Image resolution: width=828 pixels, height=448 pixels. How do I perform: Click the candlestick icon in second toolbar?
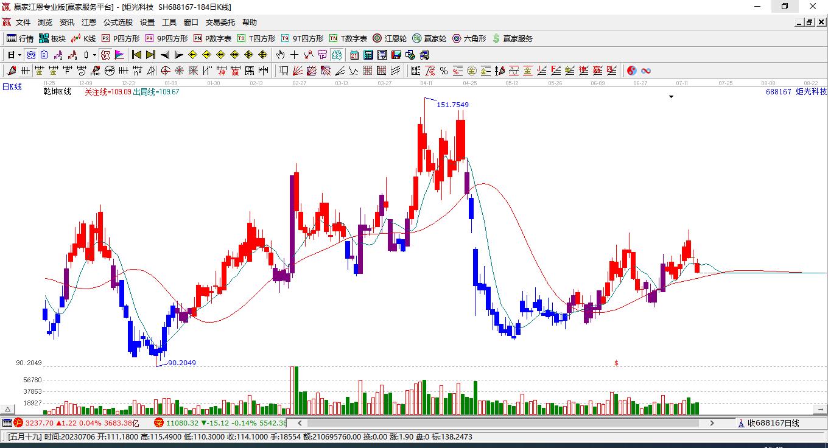(86, 55)
